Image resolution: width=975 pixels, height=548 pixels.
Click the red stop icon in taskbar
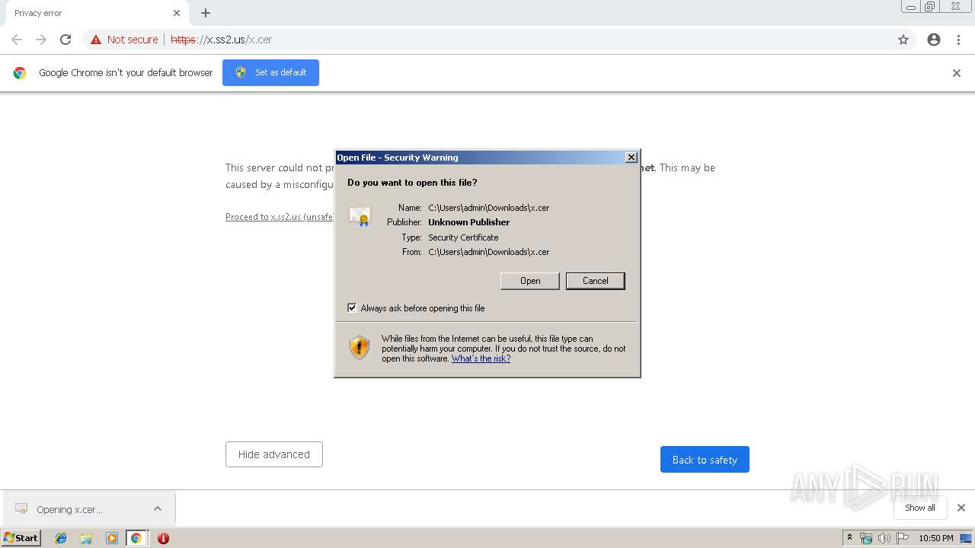tap(163, 538)
